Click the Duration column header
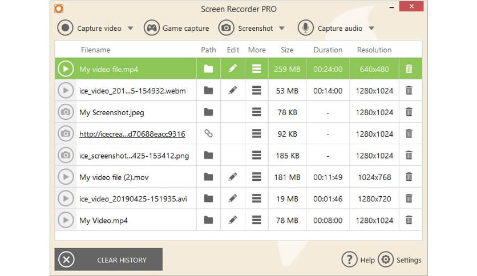 tap(328, 50)
